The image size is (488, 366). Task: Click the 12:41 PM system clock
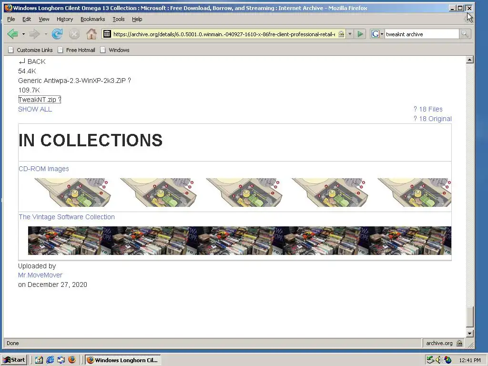click(x=470, y=360)
